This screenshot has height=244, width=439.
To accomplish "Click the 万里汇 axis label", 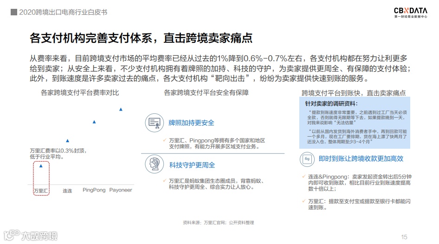I will (41, 191).
